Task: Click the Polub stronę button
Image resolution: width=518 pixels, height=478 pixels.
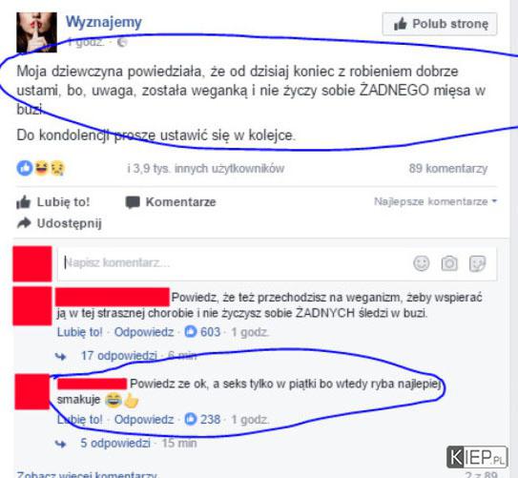Action: point(440,24)
